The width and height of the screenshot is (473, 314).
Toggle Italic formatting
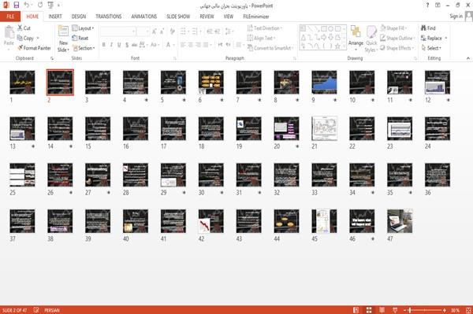click(x=111, y=45)
